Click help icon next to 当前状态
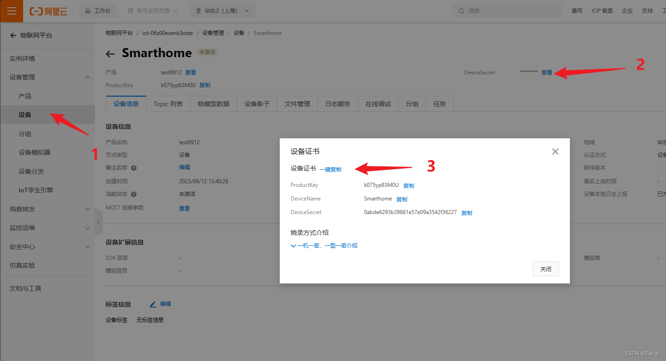The height and width of the screenshot is (361, 666). 134,194
